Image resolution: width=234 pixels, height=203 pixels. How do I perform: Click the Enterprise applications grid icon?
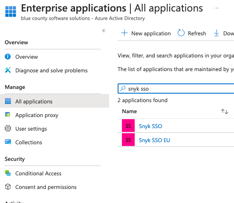pyautogui.click(x=11, y=11)
